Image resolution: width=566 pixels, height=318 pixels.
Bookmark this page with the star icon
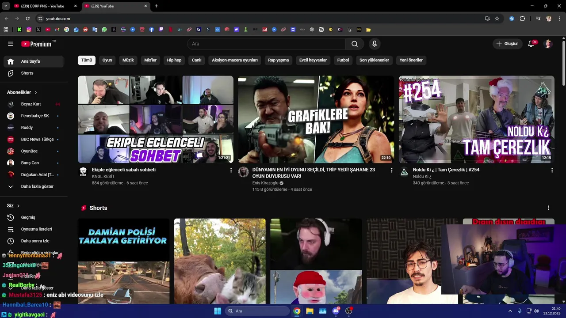coord(497,19)
